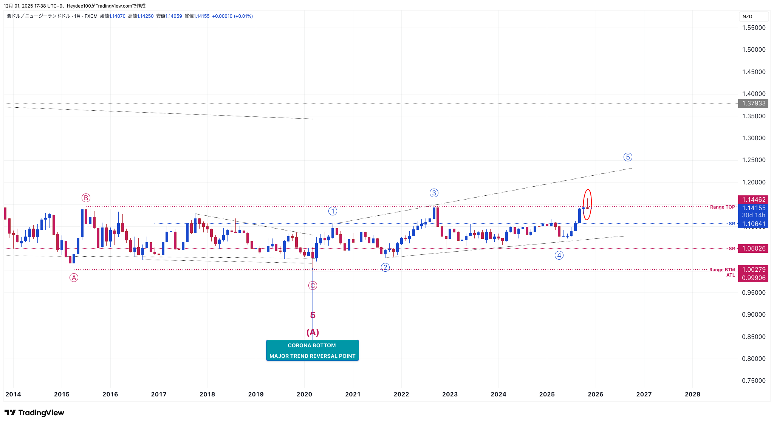Select blue circled wave 5 marker

[628, 157]
